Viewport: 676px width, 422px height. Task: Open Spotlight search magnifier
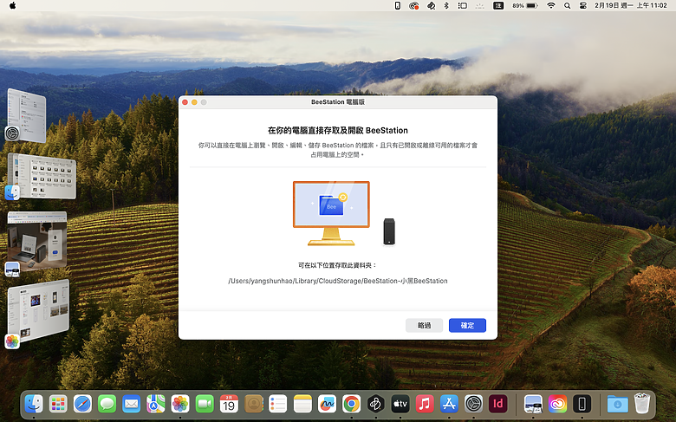tap(568, 5)
